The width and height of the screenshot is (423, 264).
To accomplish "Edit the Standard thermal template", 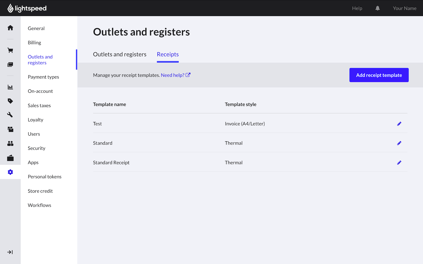I will (399, 143).
